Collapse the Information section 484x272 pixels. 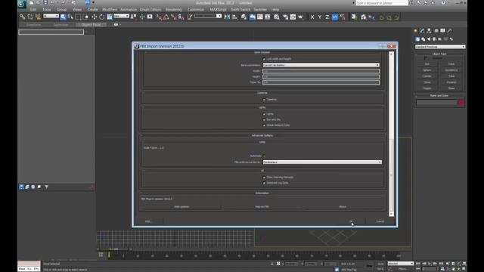point(141,193)
